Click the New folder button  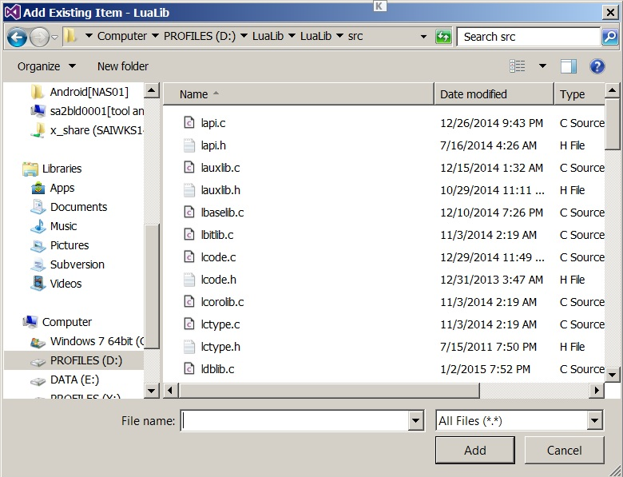[x=123, y=66]
